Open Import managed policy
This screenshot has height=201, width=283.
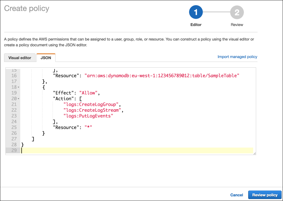pos(237,57)
